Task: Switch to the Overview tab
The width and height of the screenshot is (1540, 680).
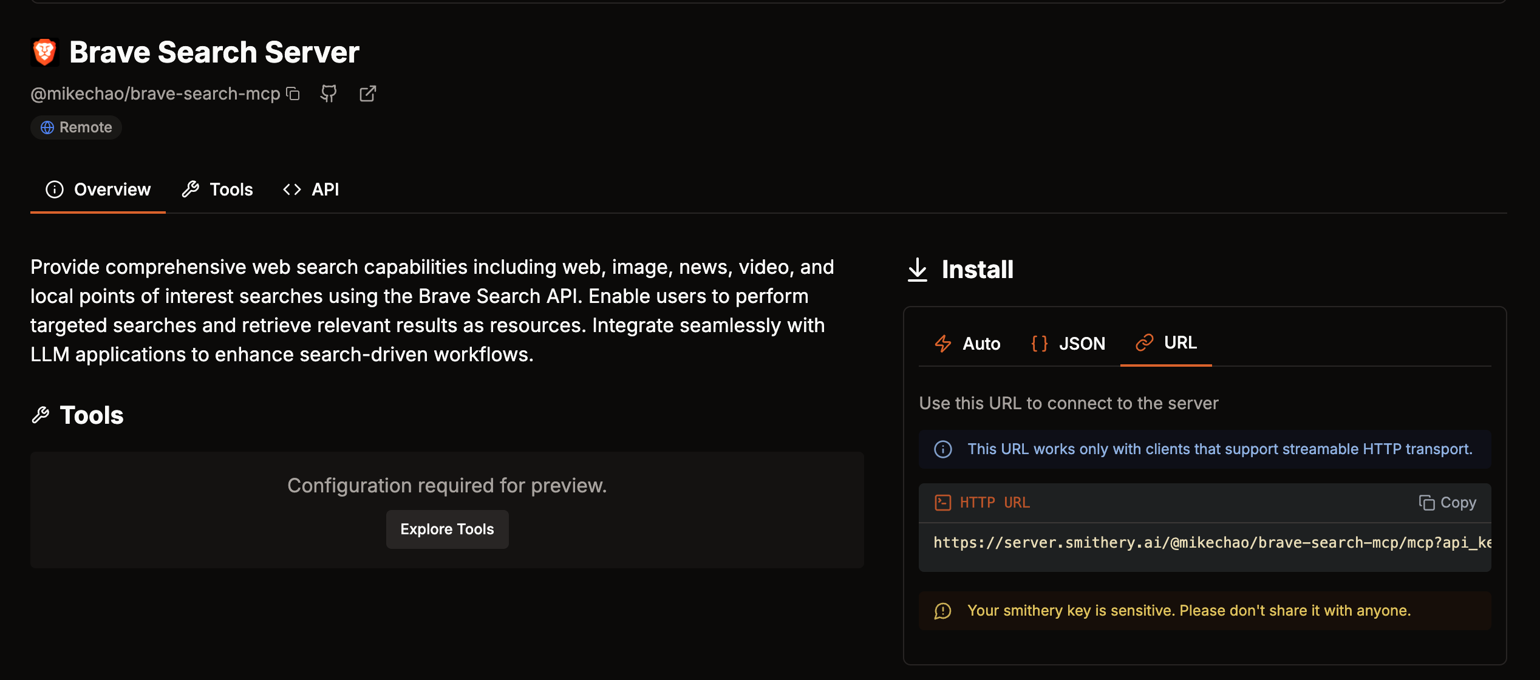Action: (98, 189)
